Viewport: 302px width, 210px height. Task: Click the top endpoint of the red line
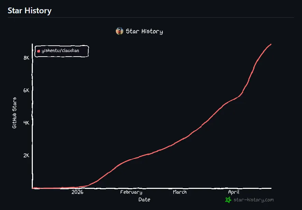click(271, 44)
